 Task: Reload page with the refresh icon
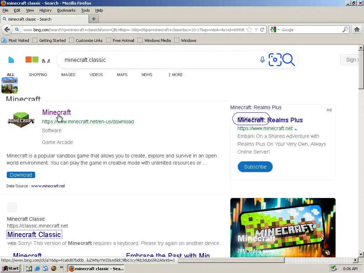(262, 30)
